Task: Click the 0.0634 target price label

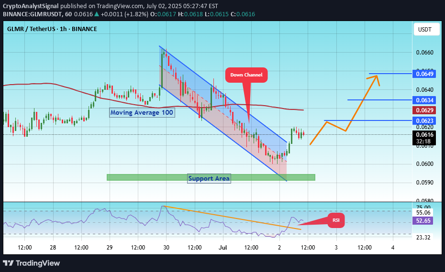Action: (x=424, y=100)
